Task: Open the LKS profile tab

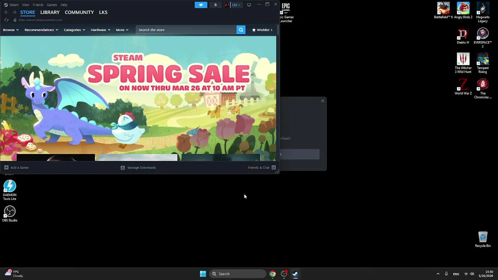Action: click(x=103, y=12)
